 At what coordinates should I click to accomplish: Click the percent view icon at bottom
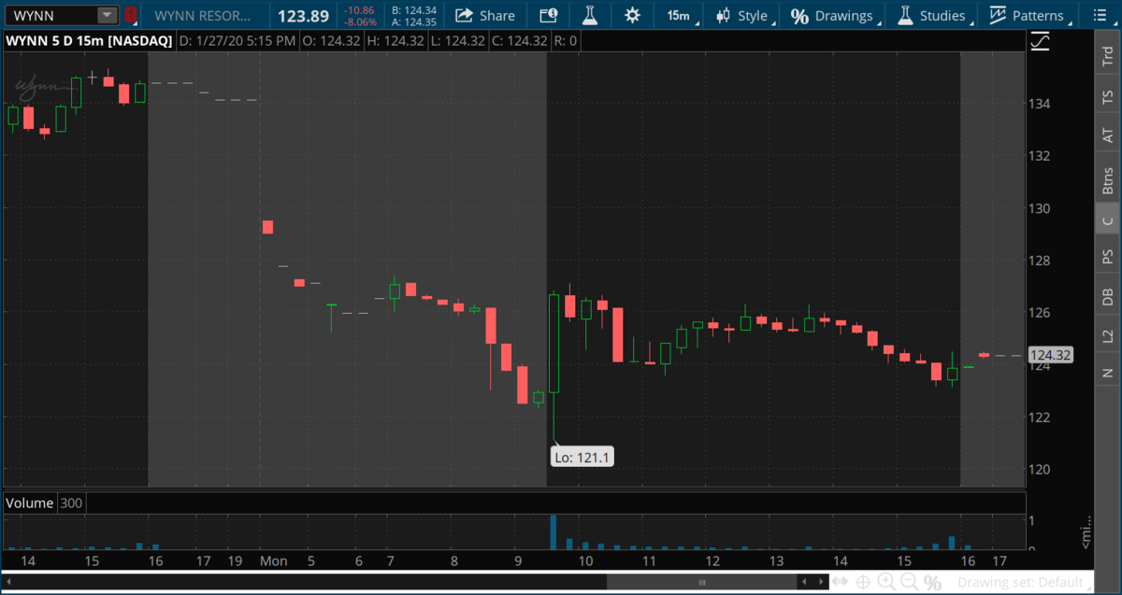(932, 582)
